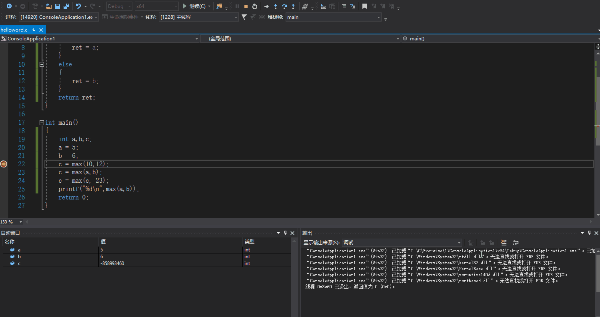Step Out with the up-arrow icon
The image size is (600, 317).
point(293,6)
